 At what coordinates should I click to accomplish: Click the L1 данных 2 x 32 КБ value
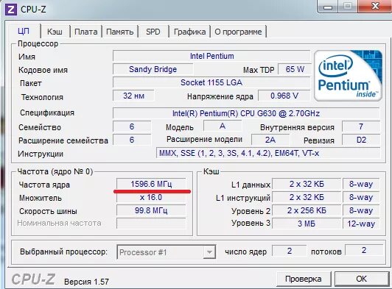pos(307,184)
